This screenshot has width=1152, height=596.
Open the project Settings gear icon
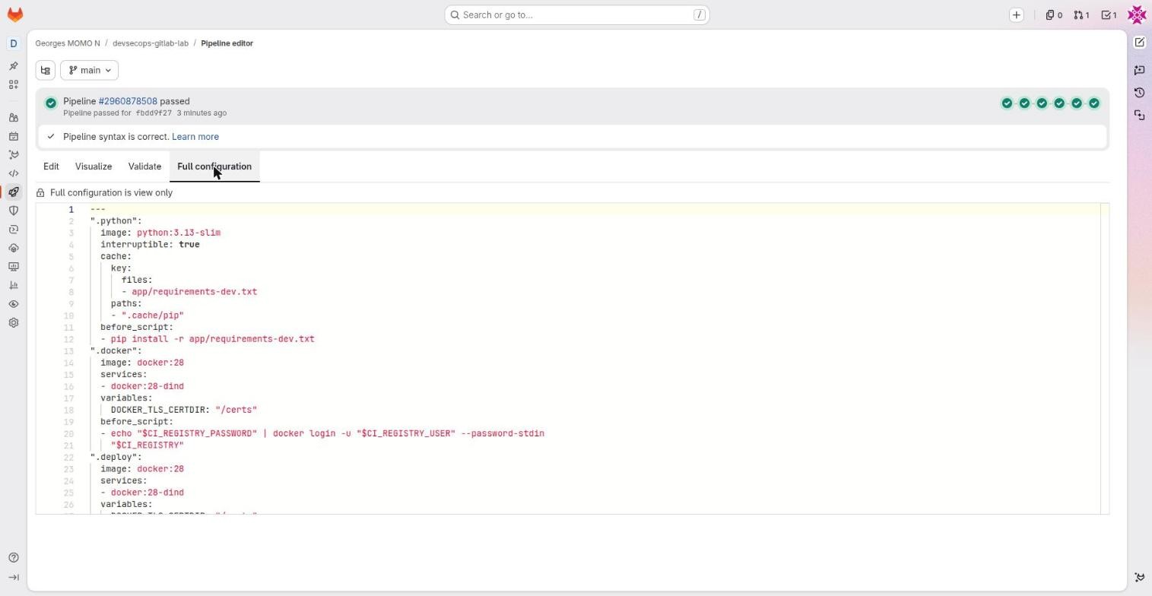click(x=13, y=322)
